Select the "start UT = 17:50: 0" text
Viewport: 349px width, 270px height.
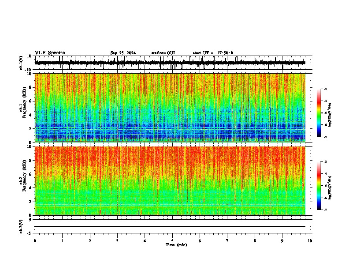[213, 53]
